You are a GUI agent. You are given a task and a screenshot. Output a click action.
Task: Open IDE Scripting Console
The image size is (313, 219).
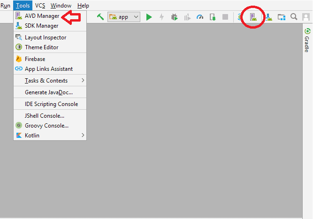tap(50, 104)
